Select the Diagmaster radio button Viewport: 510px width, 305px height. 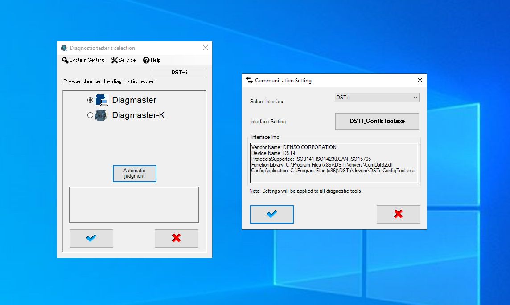coord(90,100)
